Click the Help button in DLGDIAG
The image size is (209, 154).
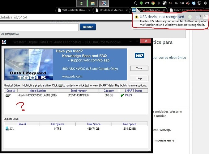click(139, 78)
